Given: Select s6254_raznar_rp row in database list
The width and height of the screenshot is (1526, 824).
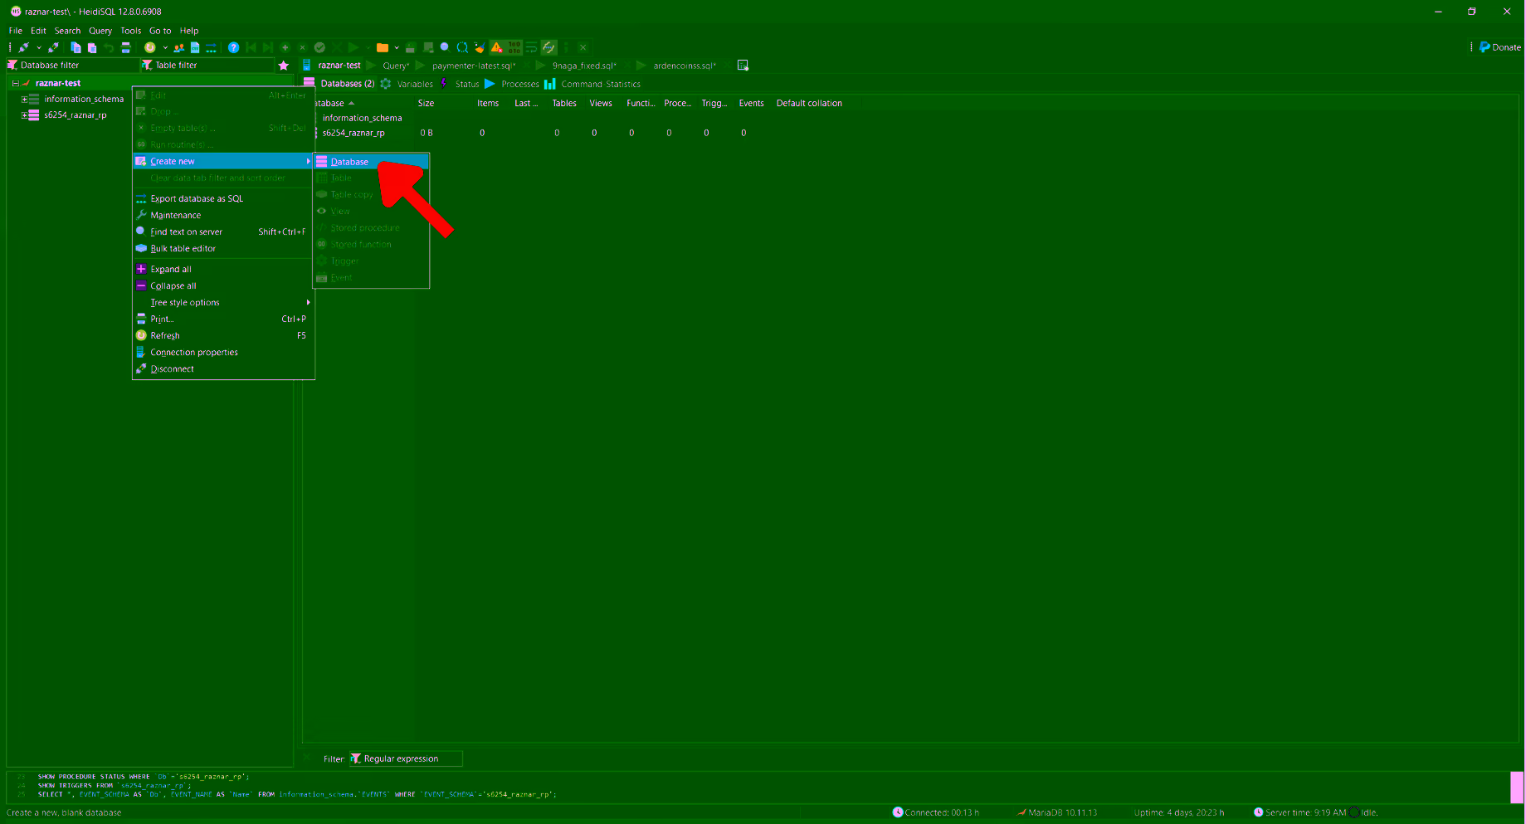Looking at the screenshot, I should pyautogui.click(x=353, y=133).
